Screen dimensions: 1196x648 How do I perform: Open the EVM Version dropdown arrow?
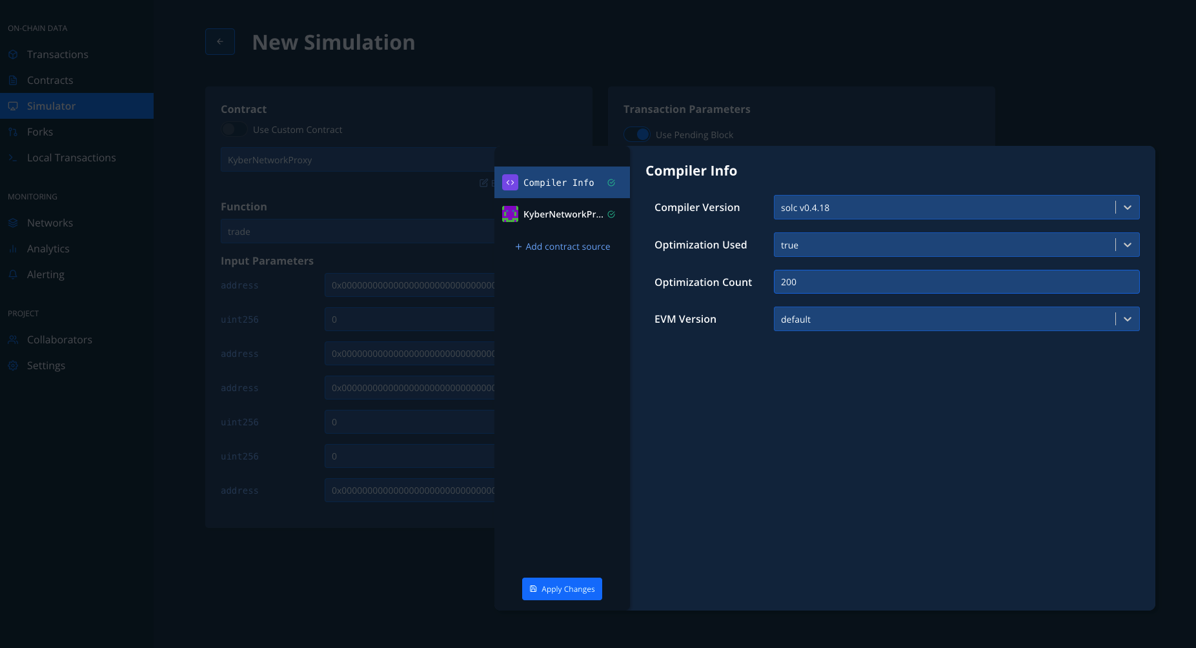(1128, 319)
